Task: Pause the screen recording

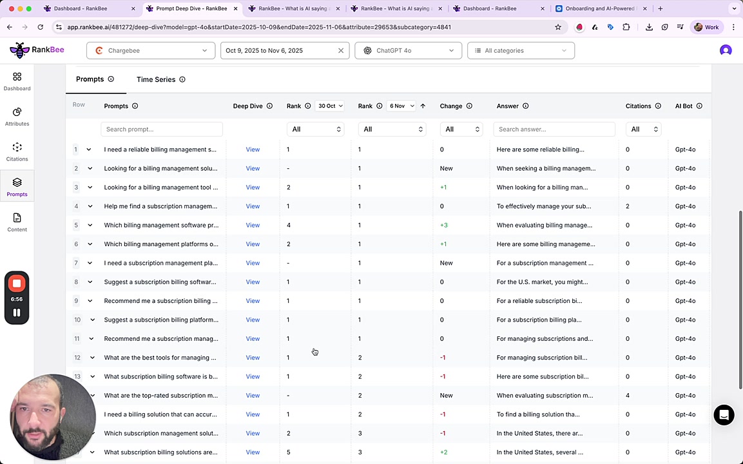Action: point(17,313)
